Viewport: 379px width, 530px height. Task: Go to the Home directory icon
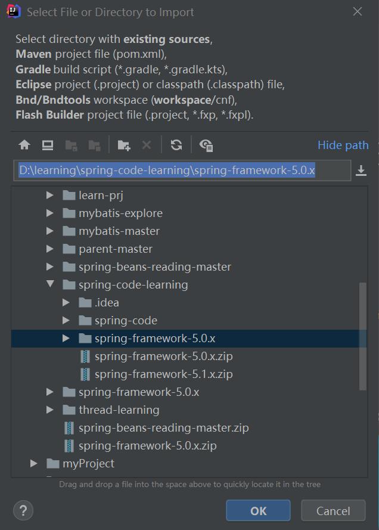[x=24, y=145]
